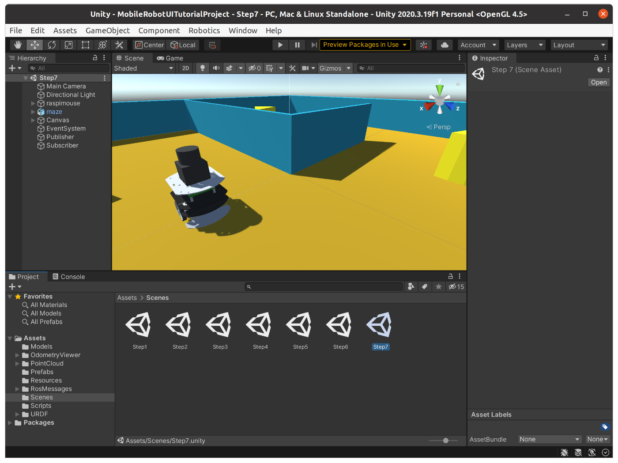Select the Step3 scene asset
Viewport: 618px width, 463px height.
coord(220,331)
